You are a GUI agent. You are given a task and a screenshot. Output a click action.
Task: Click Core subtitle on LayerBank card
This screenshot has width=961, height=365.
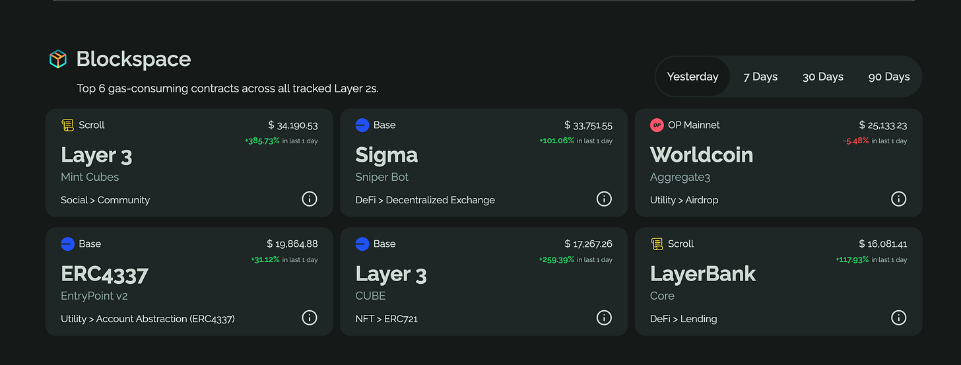[662, 296]
